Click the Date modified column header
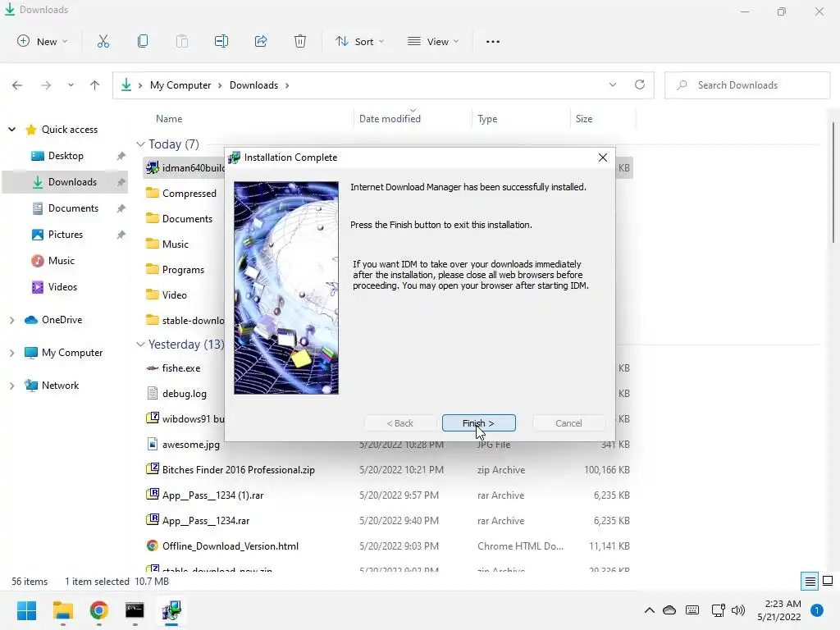This screenshot has width=840, height=630. [390, 118]
